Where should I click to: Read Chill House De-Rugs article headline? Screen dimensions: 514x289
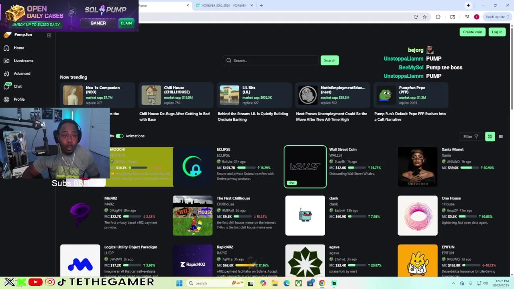[174, 116]
